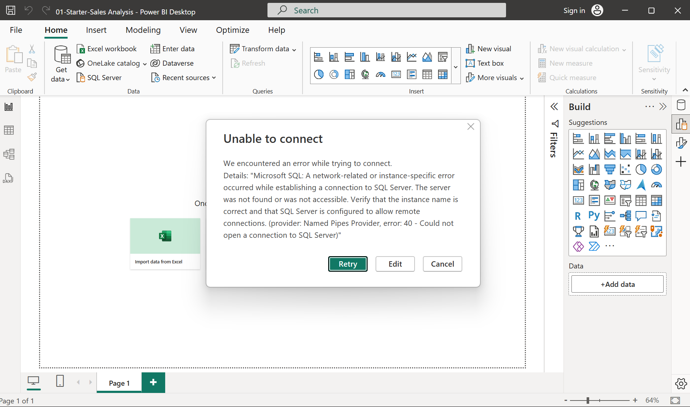Open the File menu
The width and height of the screenshot is (690, 407).
[x=16, y=30]
